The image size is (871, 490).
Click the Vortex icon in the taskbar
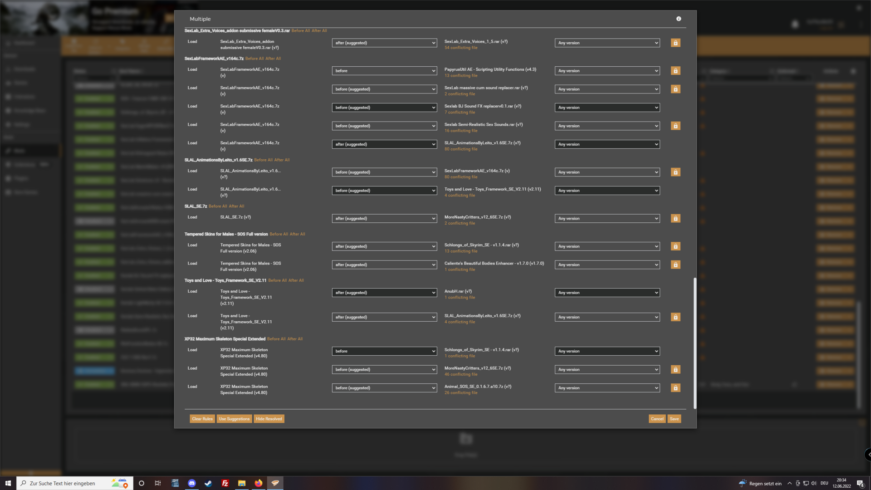275,483
